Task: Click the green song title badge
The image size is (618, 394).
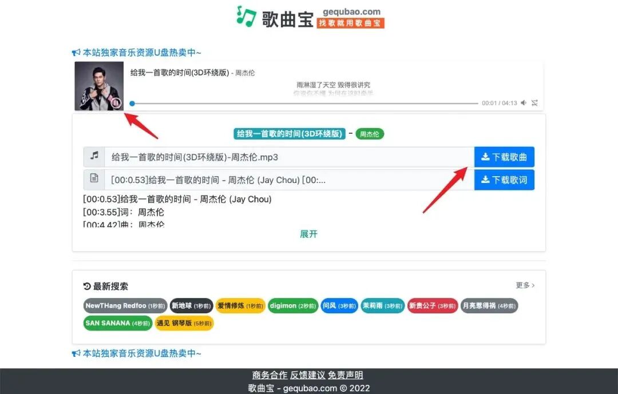Action: pos(290,134)
